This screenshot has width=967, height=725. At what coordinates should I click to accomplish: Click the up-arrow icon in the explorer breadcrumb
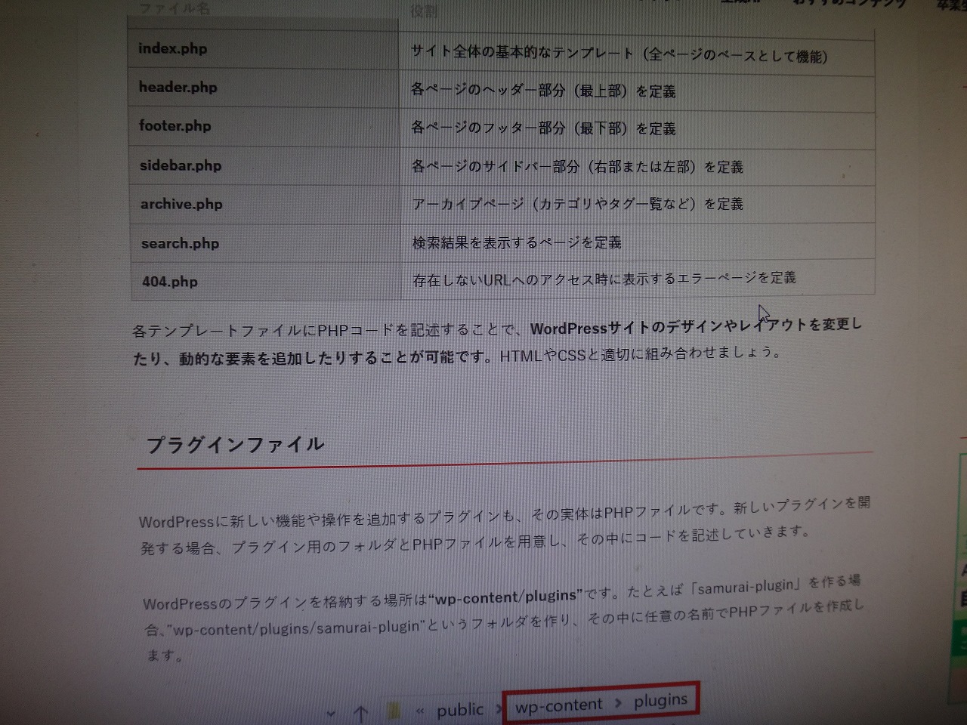(360, 712)
